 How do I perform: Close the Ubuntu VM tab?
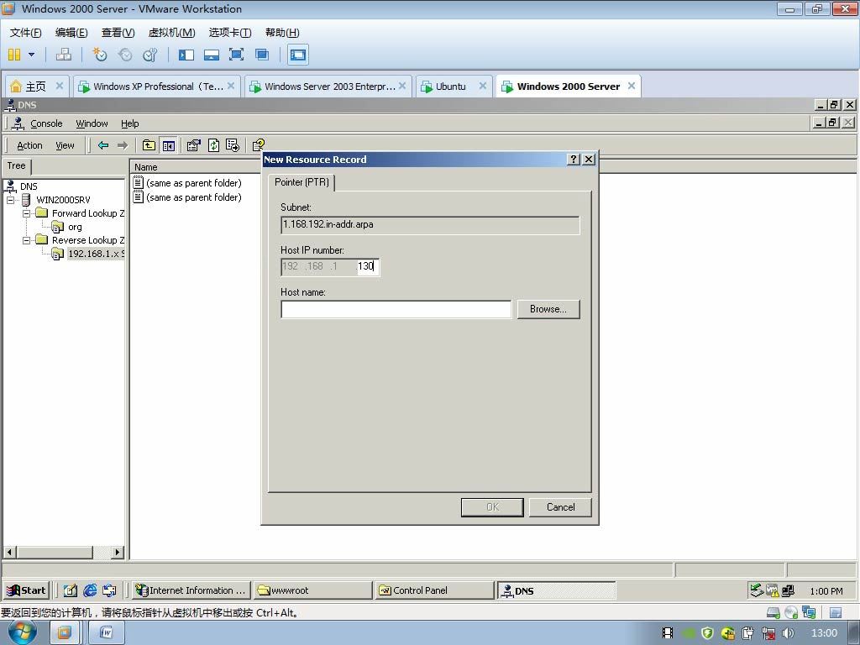pos(483,86)
